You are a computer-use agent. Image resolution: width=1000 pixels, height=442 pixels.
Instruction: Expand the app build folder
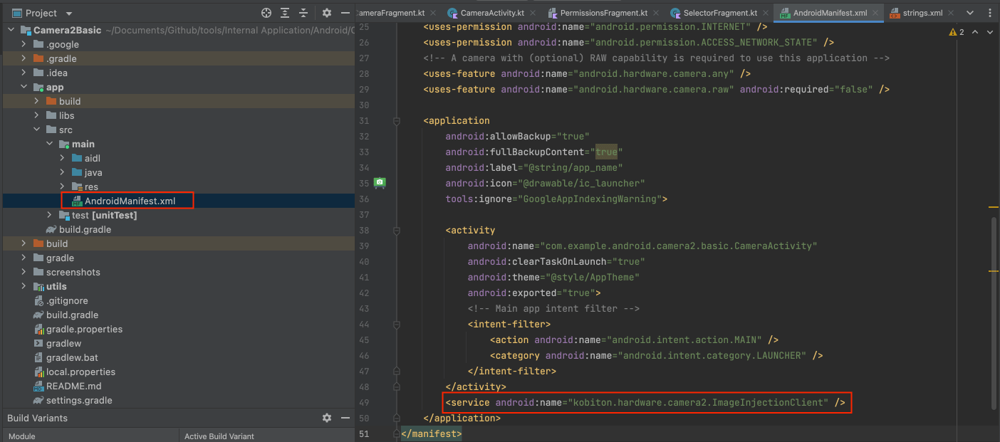pos(37,101)
